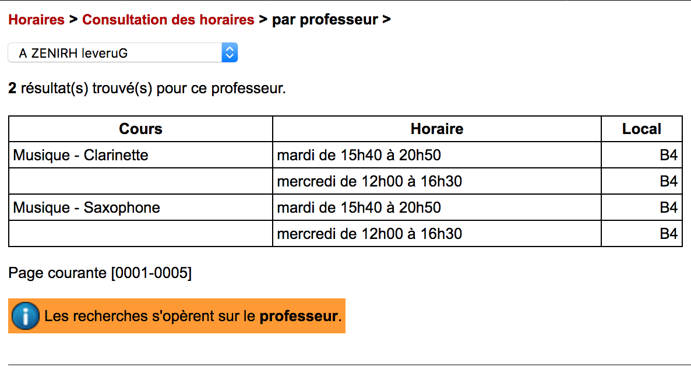Open the 'A ZENIRH leveruG' professor selector
This screenshot has height=373, width=691.
(117, 53)
